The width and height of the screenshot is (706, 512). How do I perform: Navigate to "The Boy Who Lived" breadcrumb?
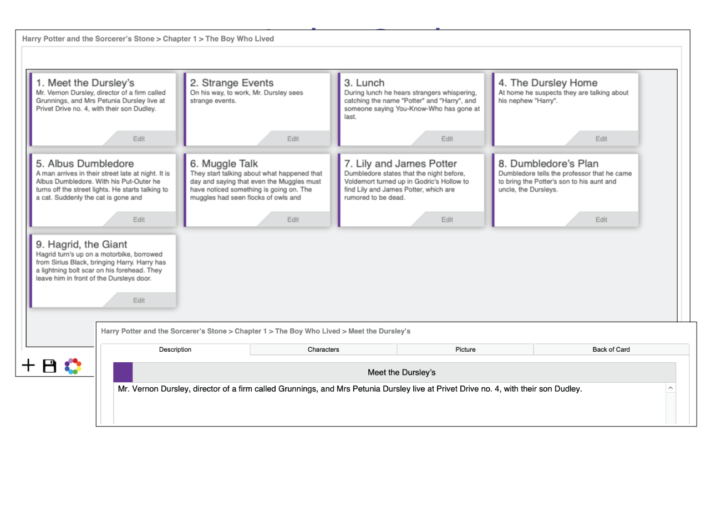[239, 39]
